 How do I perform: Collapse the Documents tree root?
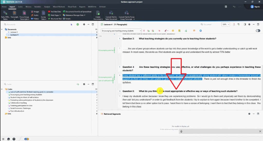click(2, 29)
